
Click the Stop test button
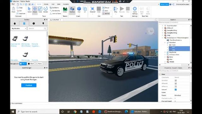(128, 10)
